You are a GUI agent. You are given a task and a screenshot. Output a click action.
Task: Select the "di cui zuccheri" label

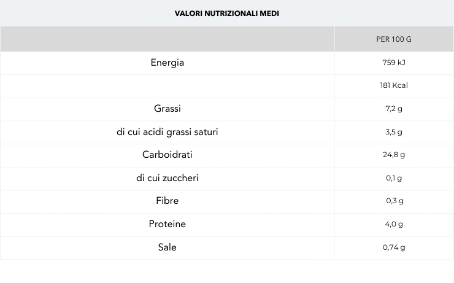coord(167,178)
